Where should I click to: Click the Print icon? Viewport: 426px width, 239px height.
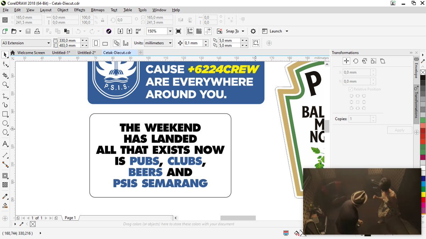pos(37,31)
